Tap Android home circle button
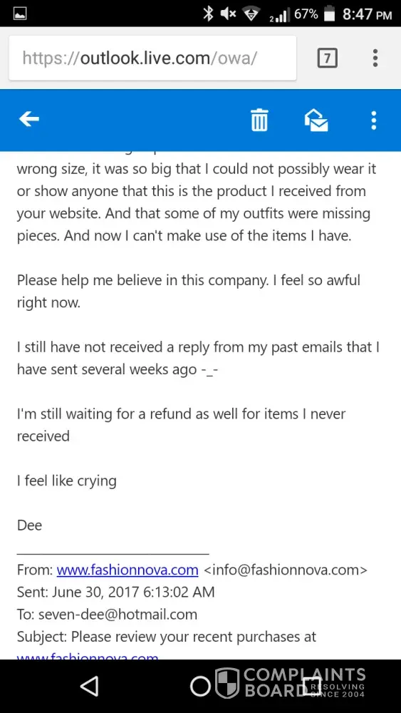 pyautogui.click(x=200, y=686)
